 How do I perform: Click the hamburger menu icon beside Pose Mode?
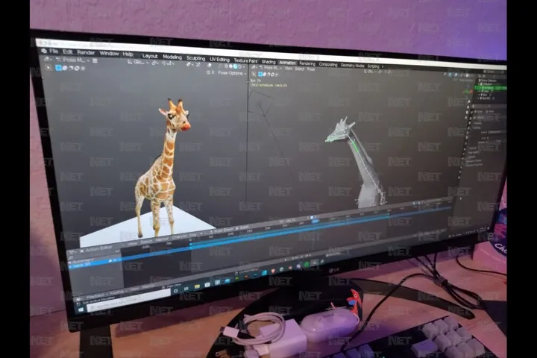tap(95, 60)
